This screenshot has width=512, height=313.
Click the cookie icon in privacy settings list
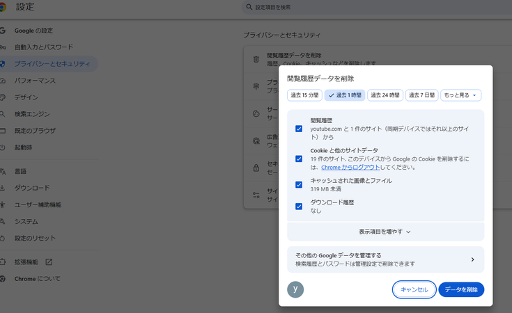tap(256, 113)
